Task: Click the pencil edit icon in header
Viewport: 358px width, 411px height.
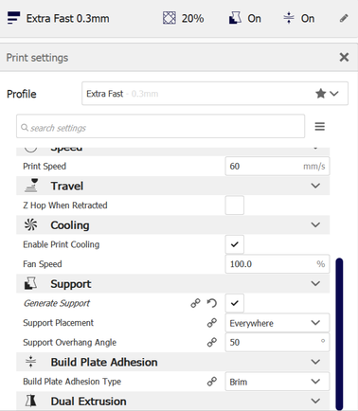Action: point(344,18)
